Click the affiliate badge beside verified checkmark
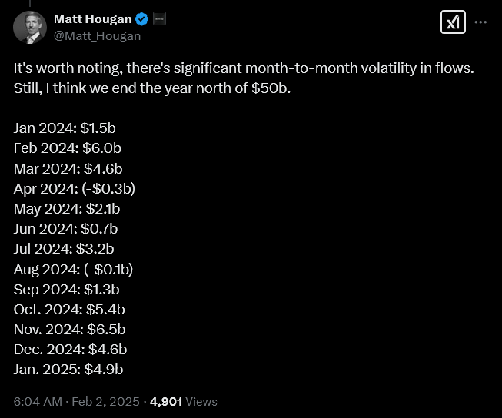 pos(160,19)
